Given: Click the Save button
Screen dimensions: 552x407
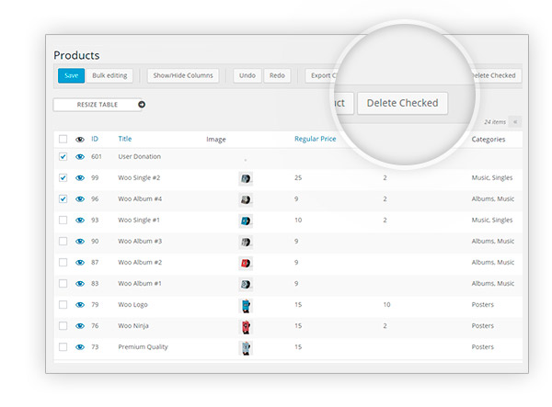Looking at the screenshot, I should click(x=71, y=75).
